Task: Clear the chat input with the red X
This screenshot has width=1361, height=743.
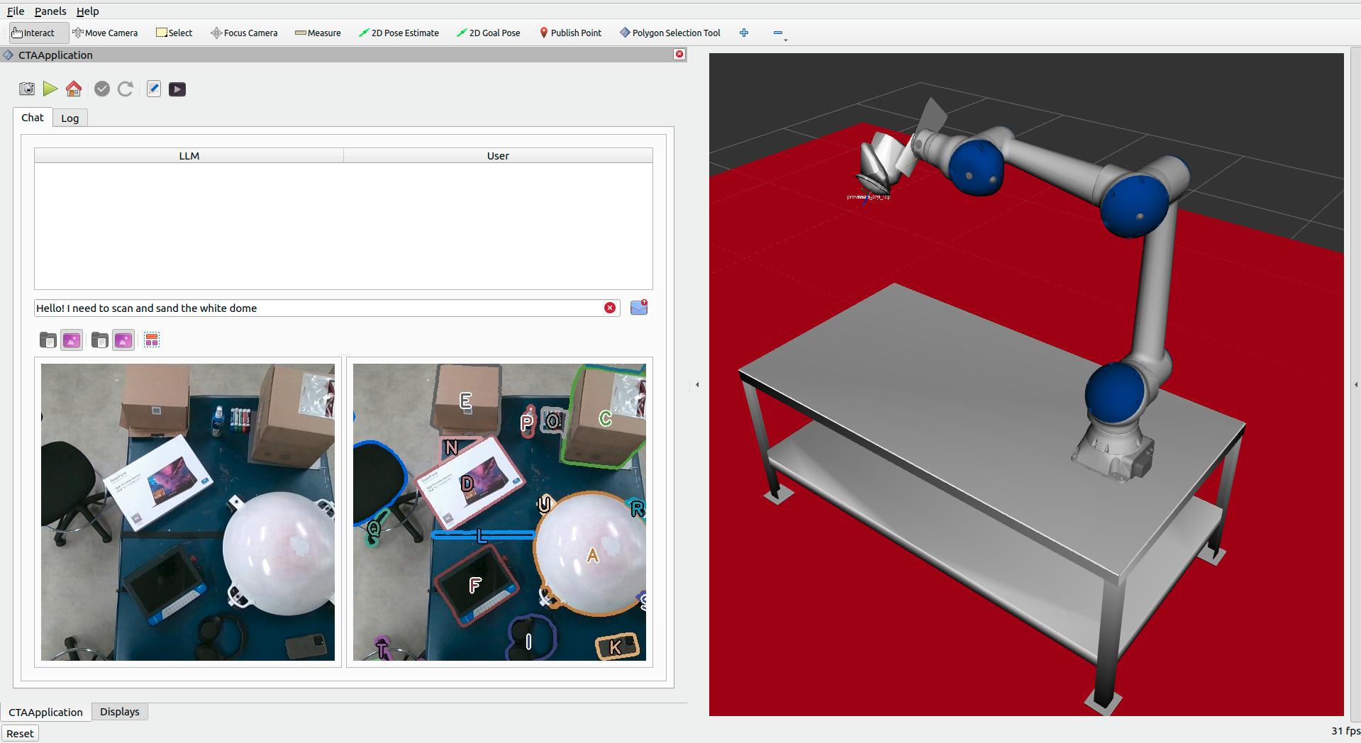Action: 609,307
